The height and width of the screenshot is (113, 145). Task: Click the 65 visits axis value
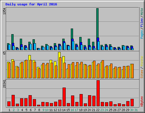pos(4,53)
